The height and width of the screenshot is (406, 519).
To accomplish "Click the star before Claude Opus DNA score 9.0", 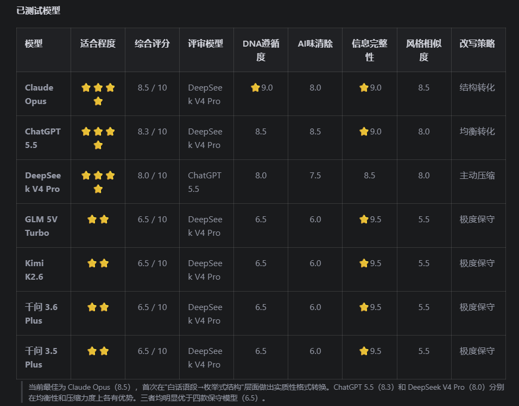I will [x=255, y=88].
